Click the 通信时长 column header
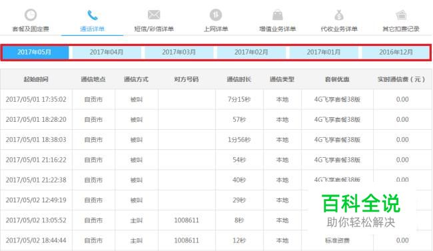433x251 pixels. click(239, 79)
